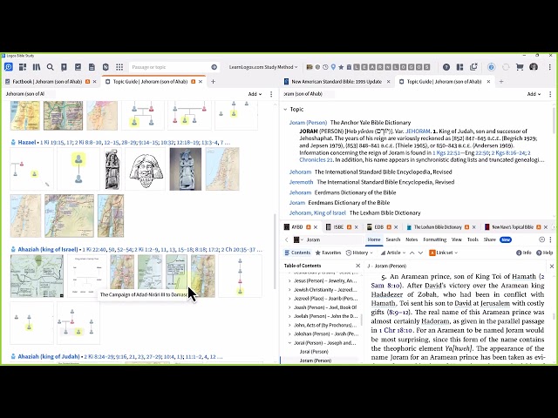The image size is (558, 418).
Task: Open the Layouts/guides icon in the toolbar
Action: pos(23,67)
